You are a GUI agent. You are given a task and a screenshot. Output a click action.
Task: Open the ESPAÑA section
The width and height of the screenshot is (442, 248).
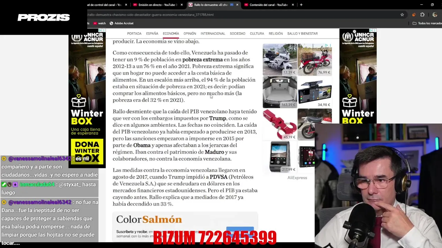click(152, 34)
